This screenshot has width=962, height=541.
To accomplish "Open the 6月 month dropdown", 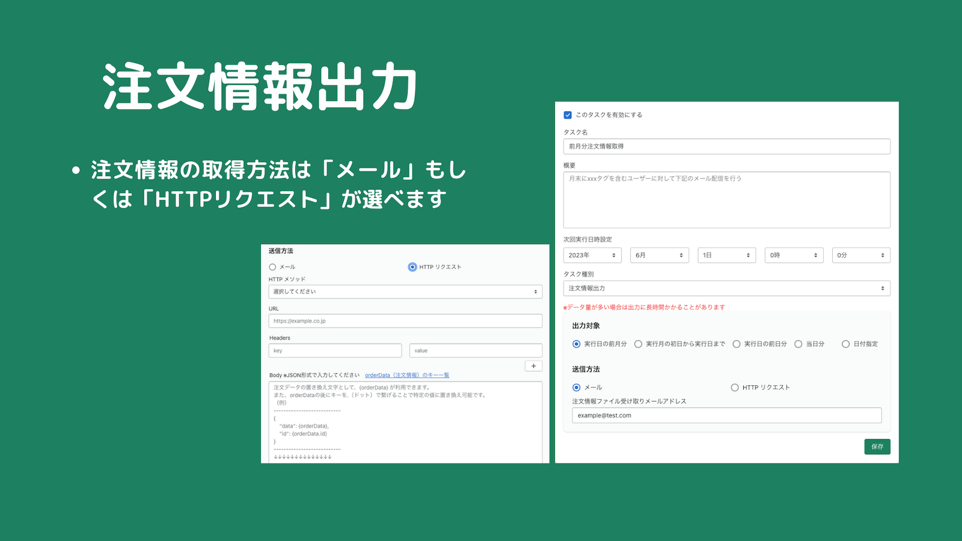I will coord(660,255).
